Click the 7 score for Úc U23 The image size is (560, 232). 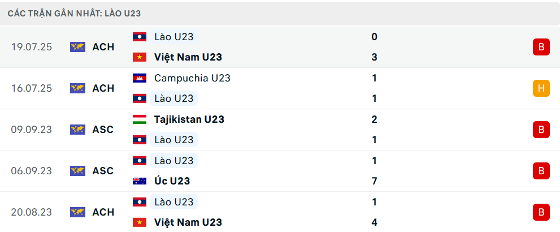[x=374, y=181]
